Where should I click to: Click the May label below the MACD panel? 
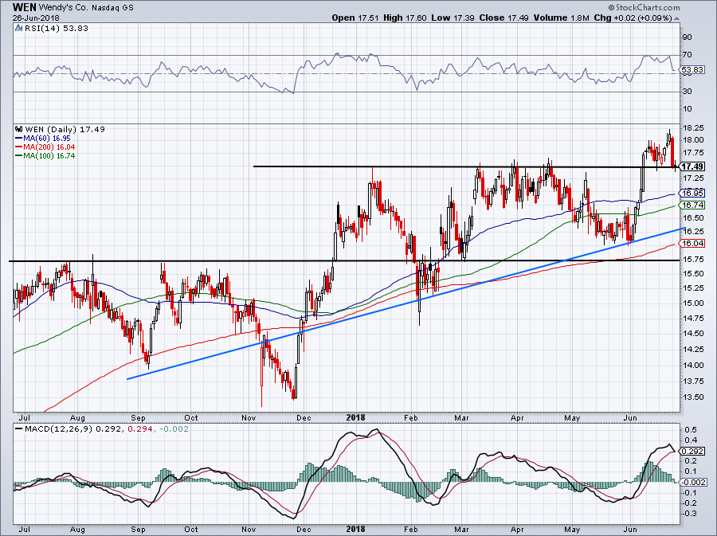pyautogui.click(x=572, y=529)
